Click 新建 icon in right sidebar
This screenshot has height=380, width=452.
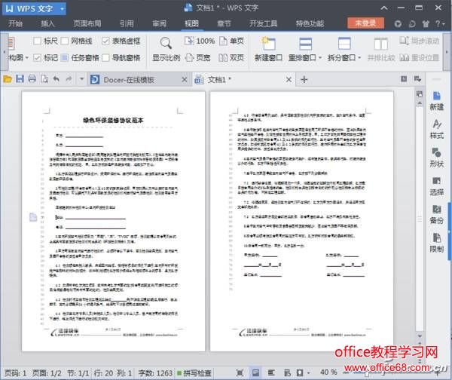436,101
